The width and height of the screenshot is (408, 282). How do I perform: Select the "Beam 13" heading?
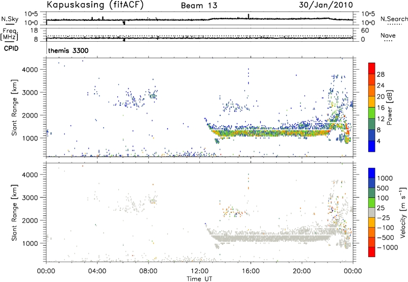point(199,6)
